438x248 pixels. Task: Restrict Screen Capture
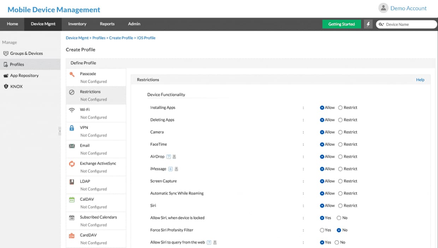(341, 181)
